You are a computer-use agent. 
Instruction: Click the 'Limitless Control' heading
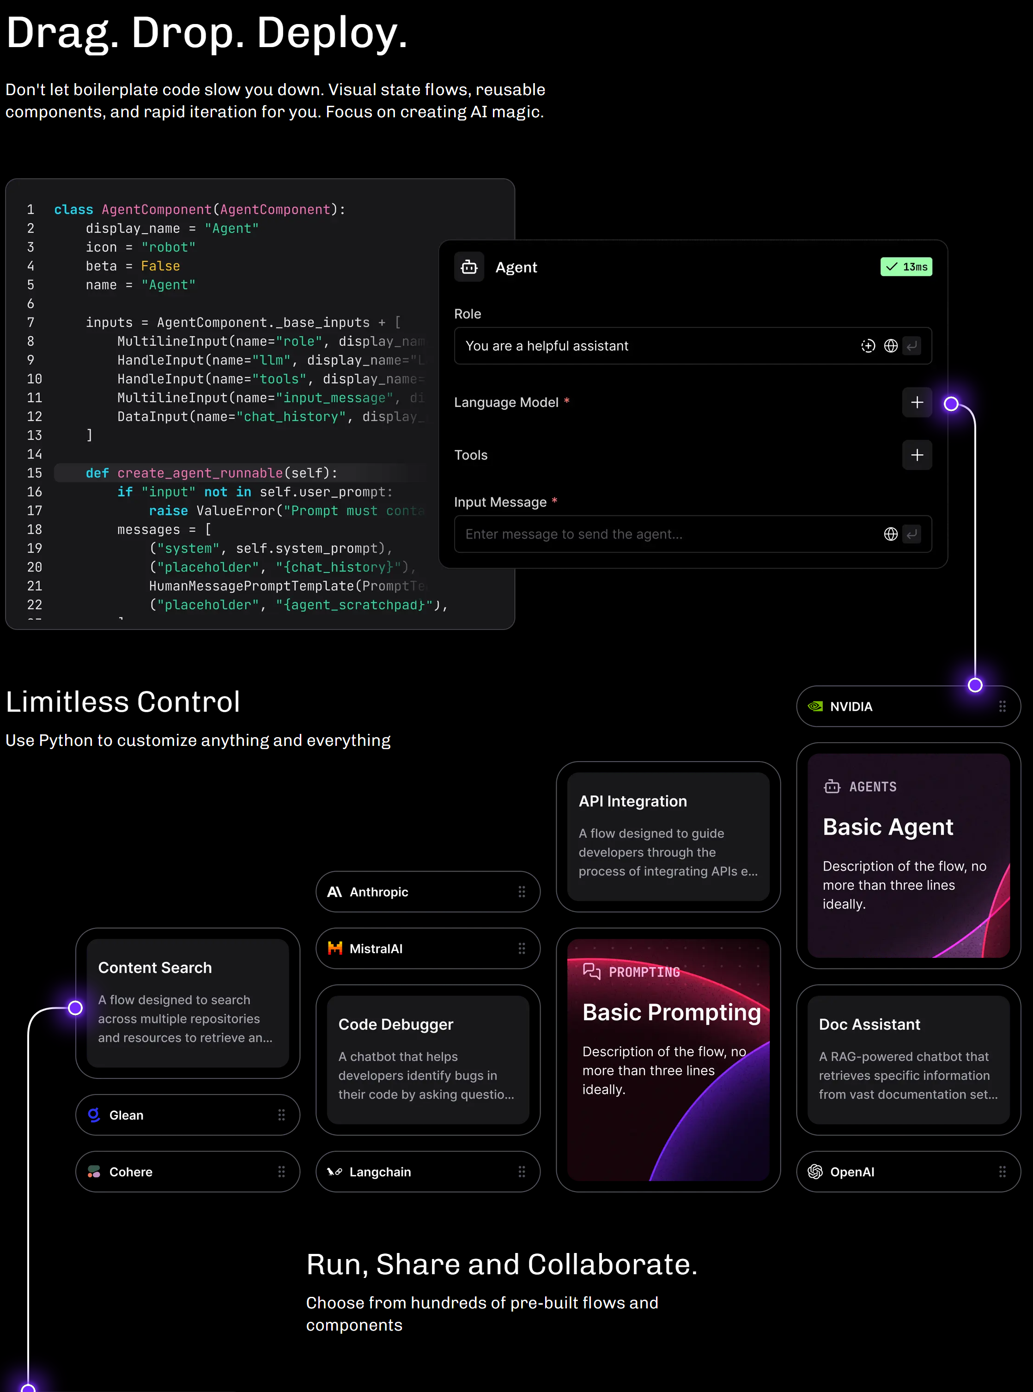[123, 702]
